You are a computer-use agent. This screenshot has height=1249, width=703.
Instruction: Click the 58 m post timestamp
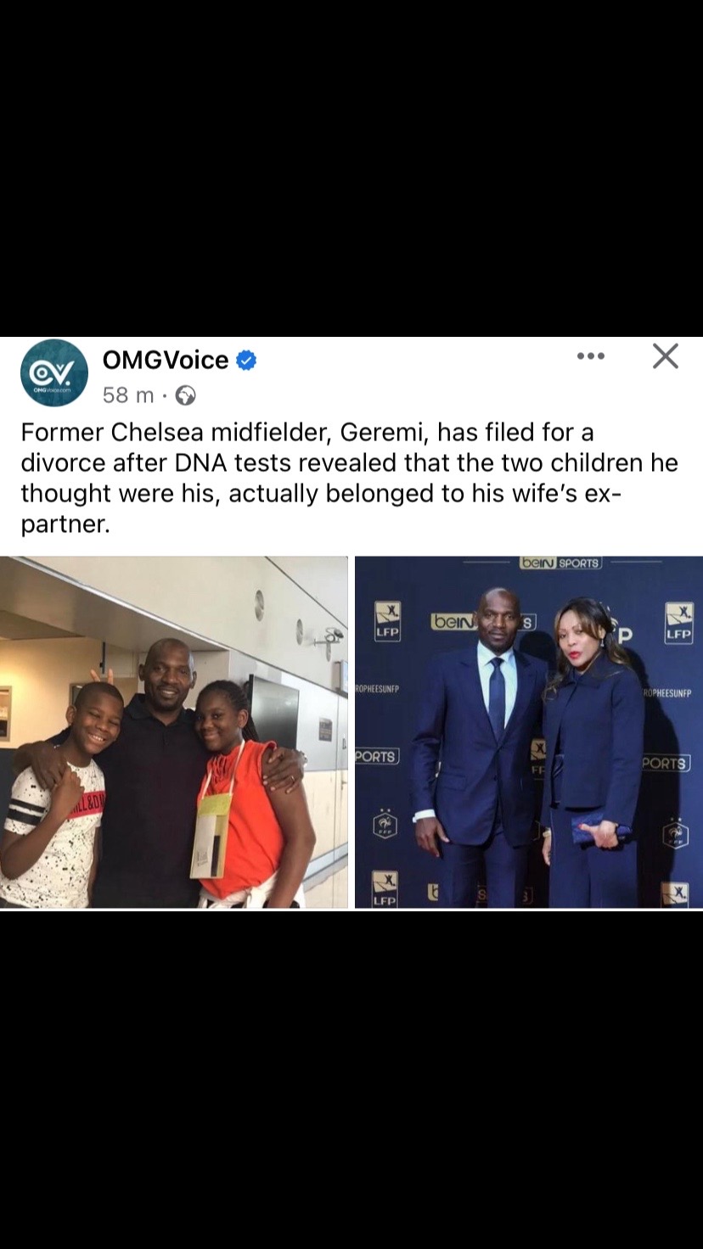click(128, 395)
